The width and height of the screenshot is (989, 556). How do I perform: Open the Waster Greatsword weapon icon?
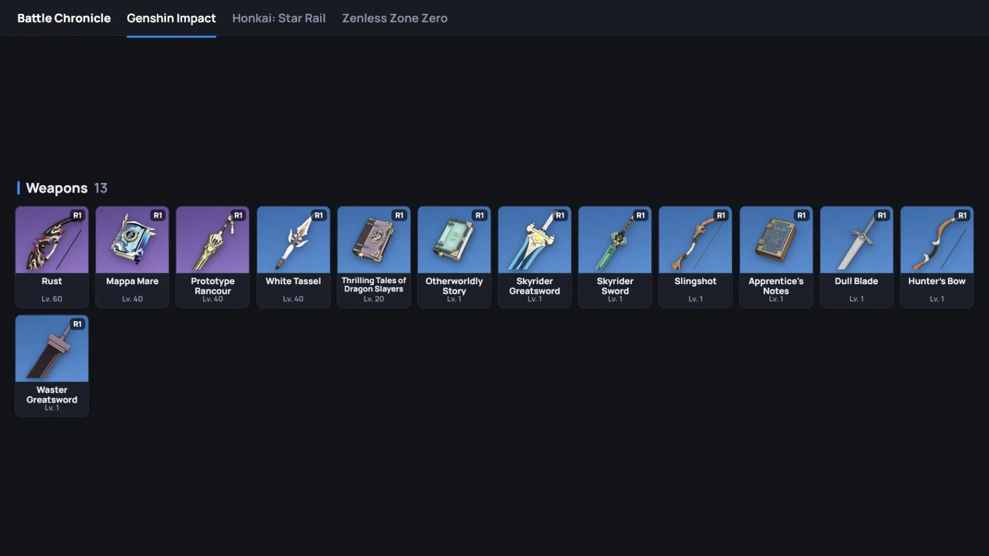(x=52, y=349)
